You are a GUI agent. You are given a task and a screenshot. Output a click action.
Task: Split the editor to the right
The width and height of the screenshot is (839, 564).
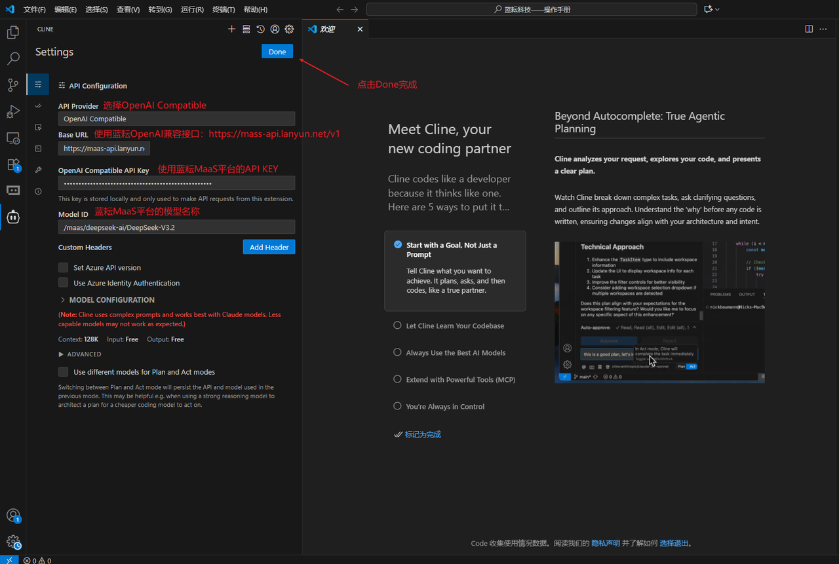pos(809,29)
